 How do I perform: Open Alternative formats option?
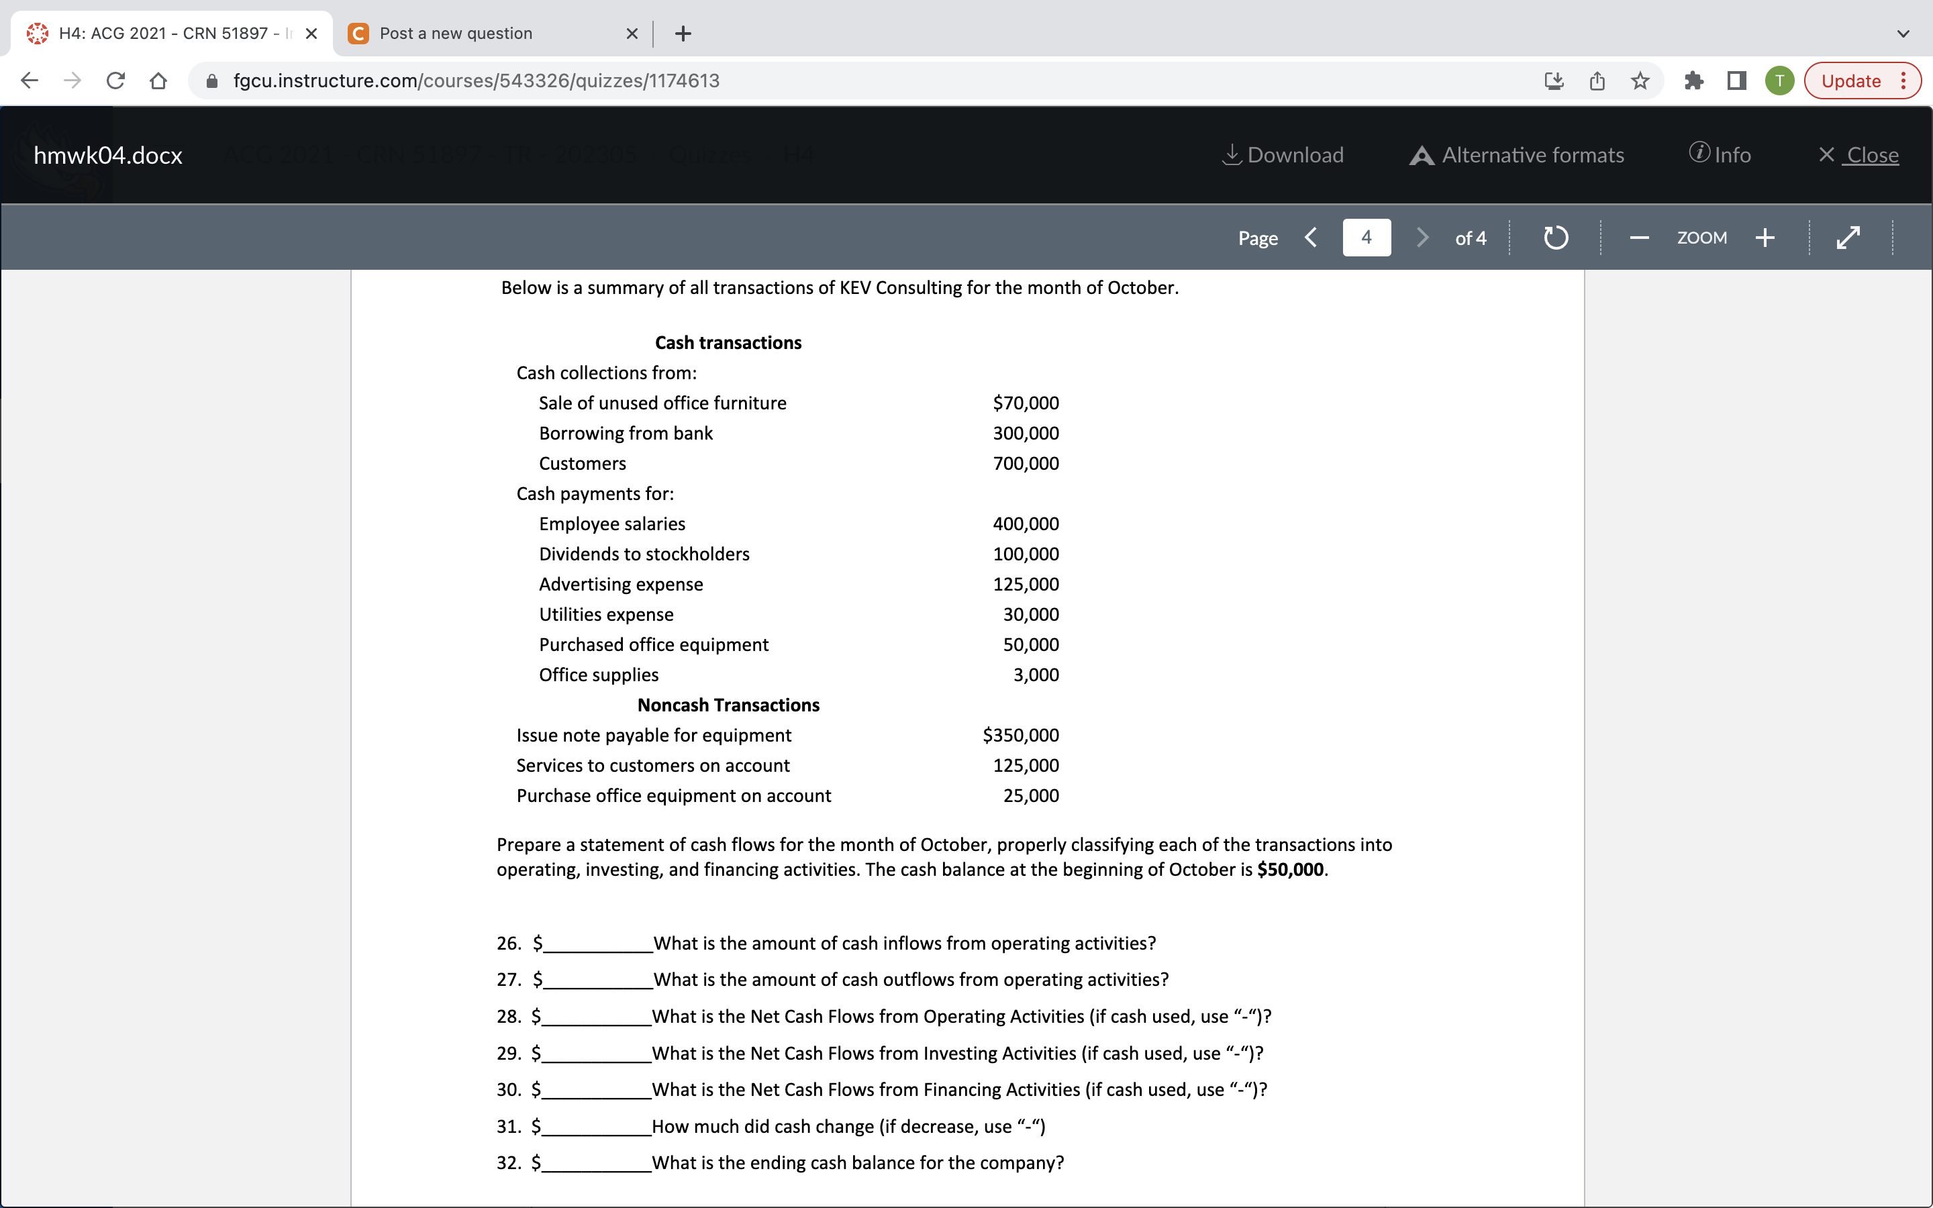click(x=1517, y=155)
